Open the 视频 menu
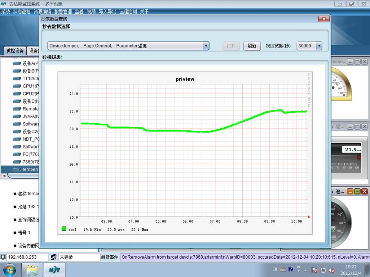 (91, 12)
